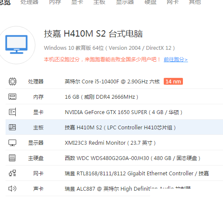Click the RTL8168 Gigabit Ethernet value
Screen dimensions: 223x203
(137, 174)
